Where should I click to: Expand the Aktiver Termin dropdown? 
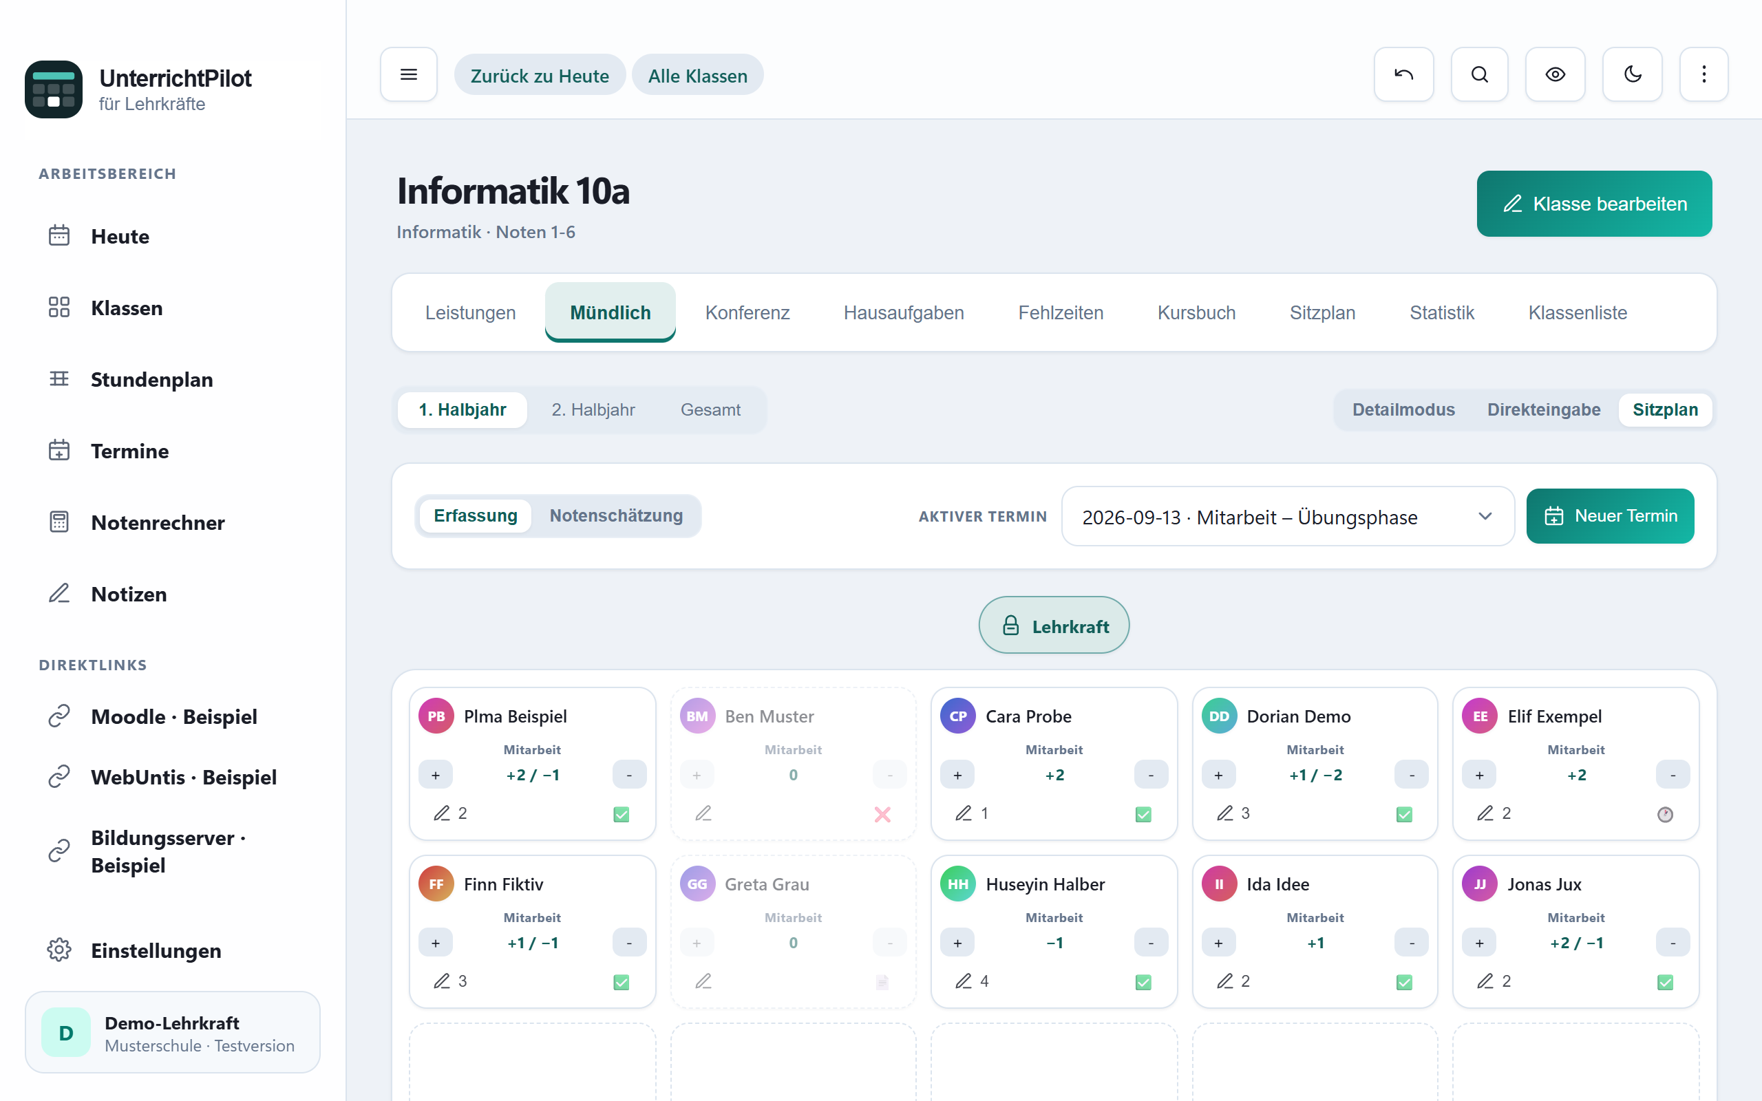[x=1288, y=516]
